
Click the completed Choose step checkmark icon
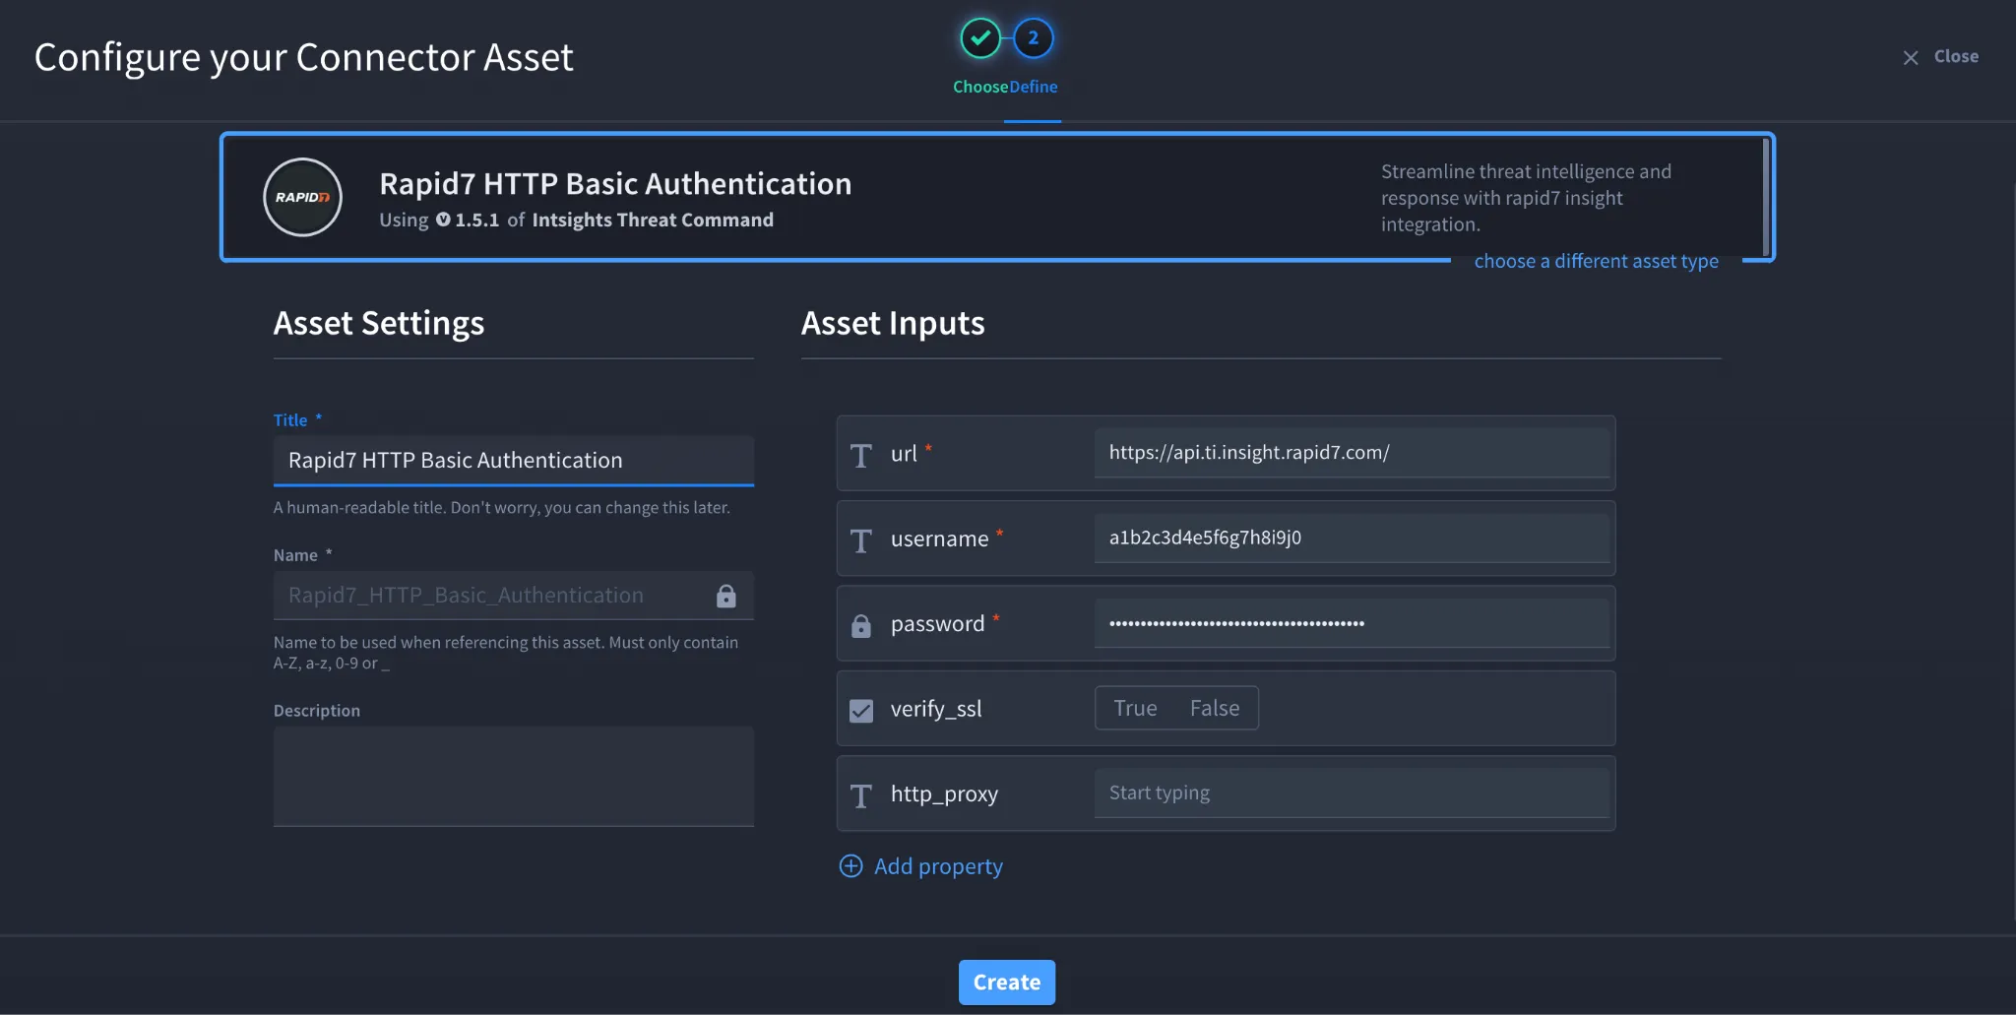pyautogui.click(x=980, y=38)
